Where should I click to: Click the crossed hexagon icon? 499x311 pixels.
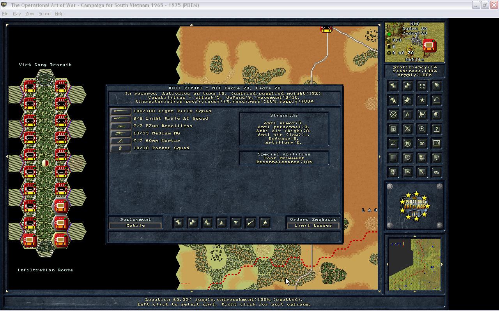(x=393, y=115)
